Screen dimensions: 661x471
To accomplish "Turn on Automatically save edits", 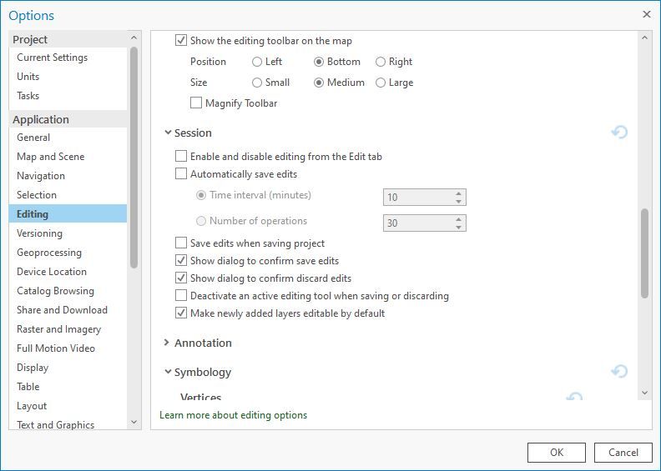I will [x=181, y=174].
